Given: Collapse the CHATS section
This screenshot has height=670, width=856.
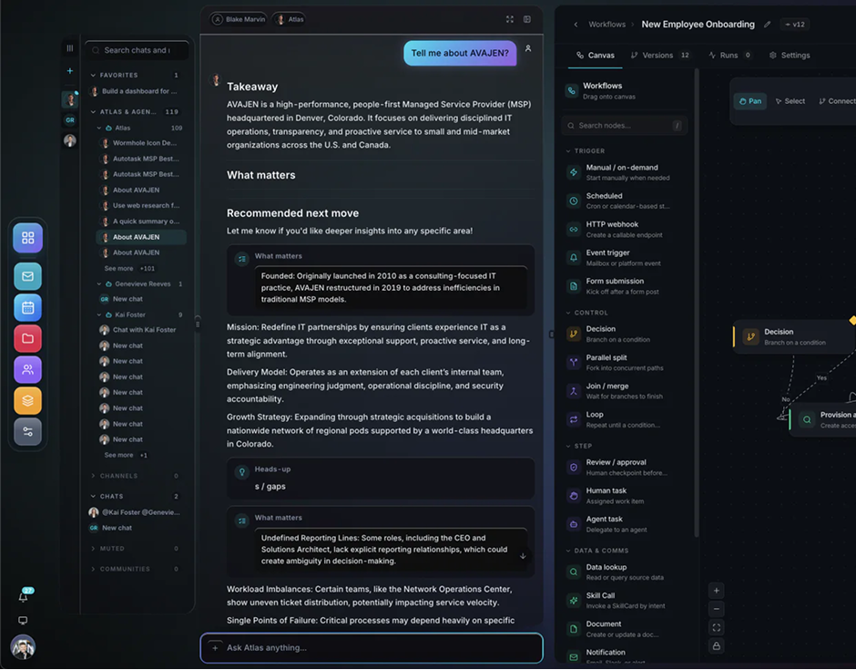Looking at the screenshot, I should point(93,497).
